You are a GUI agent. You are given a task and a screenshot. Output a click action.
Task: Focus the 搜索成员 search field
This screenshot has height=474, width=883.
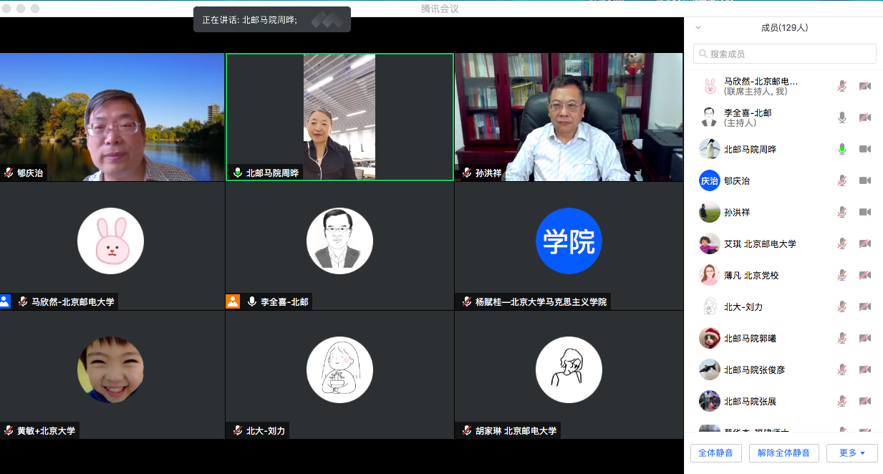[785, 54]
